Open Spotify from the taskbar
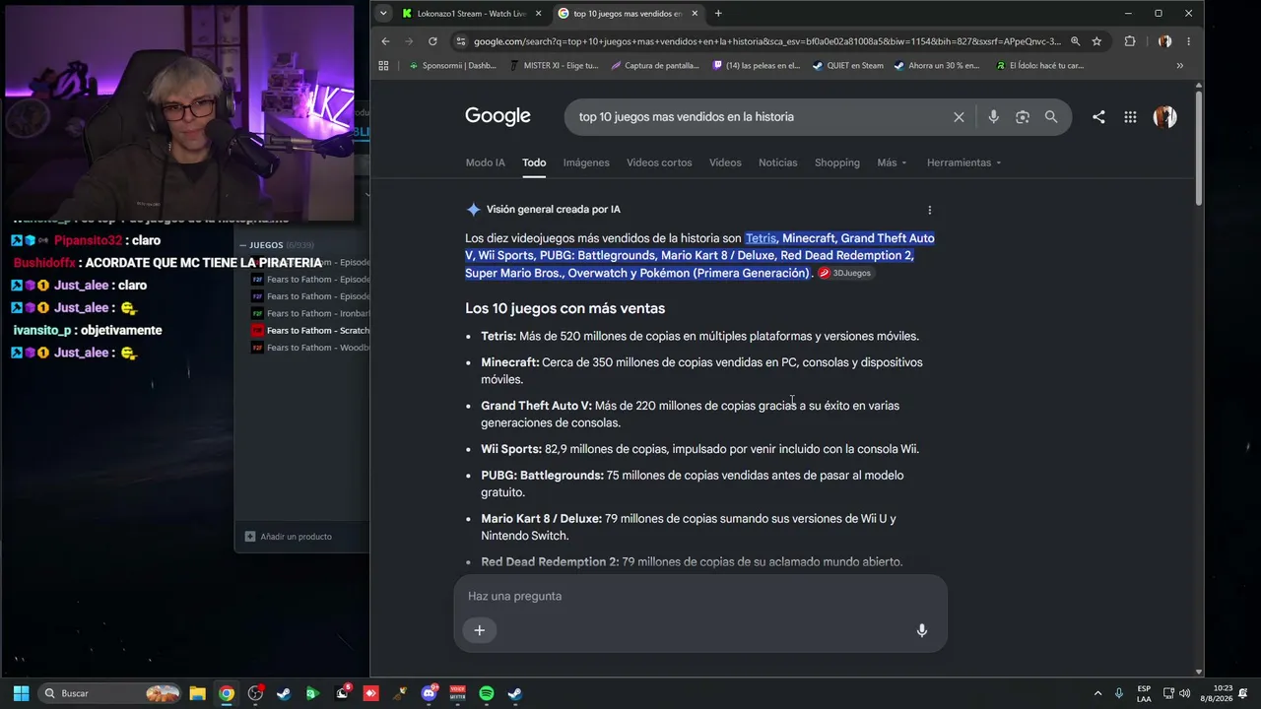 (487, 693)
